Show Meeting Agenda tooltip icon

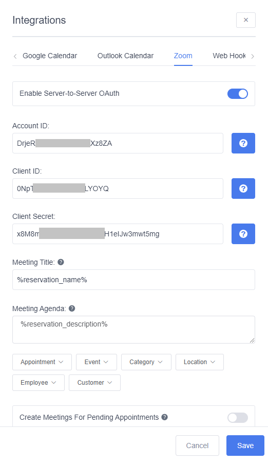[72, 308]
